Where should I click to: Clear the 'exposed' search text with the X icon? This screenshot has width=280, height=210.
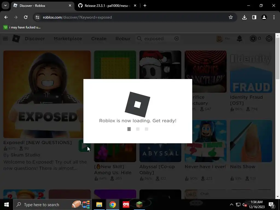click(176, 39)
